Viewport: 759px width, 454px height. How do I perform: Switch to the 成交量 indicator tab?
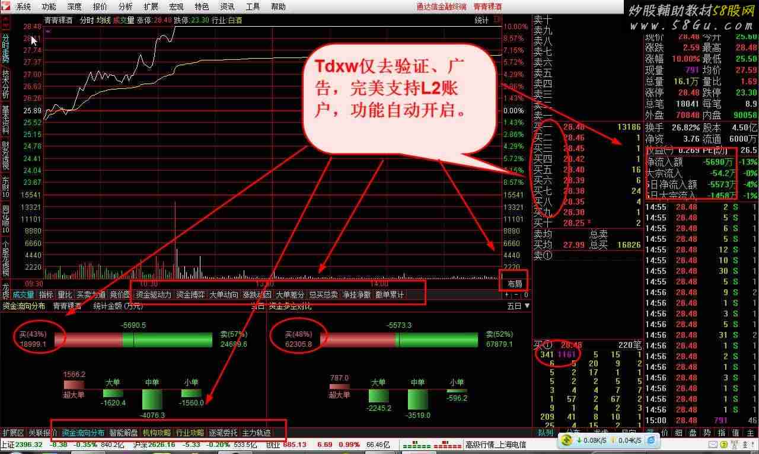(24, 295)
